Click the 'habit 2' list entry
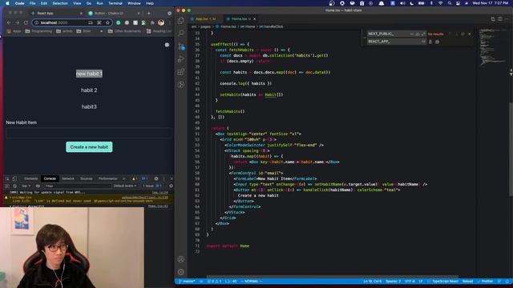Screen dimensions: 513x288 click(x=89, y=90)
